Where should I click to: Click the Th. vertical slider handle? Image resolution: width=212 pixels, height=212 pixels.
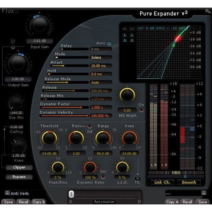138,175
